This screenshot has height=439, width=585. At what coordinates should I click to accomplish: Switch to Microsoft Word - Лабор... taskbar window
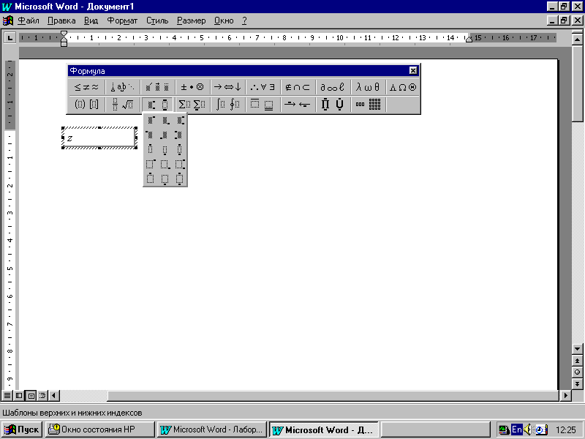click(212, 429)
